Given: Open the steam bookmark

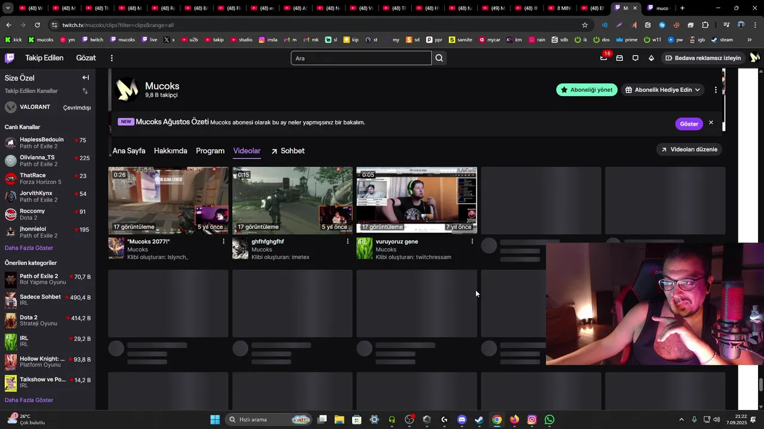Looking at the screenshot, I should coord(722,40).
